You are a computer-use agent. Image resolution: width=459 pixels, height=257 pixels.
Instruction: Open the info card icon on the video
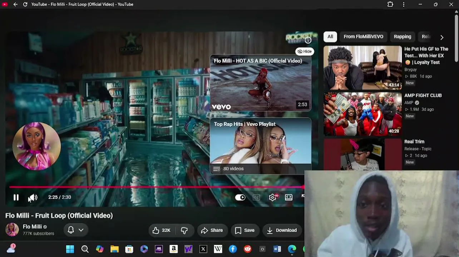(x=308, y=40)
